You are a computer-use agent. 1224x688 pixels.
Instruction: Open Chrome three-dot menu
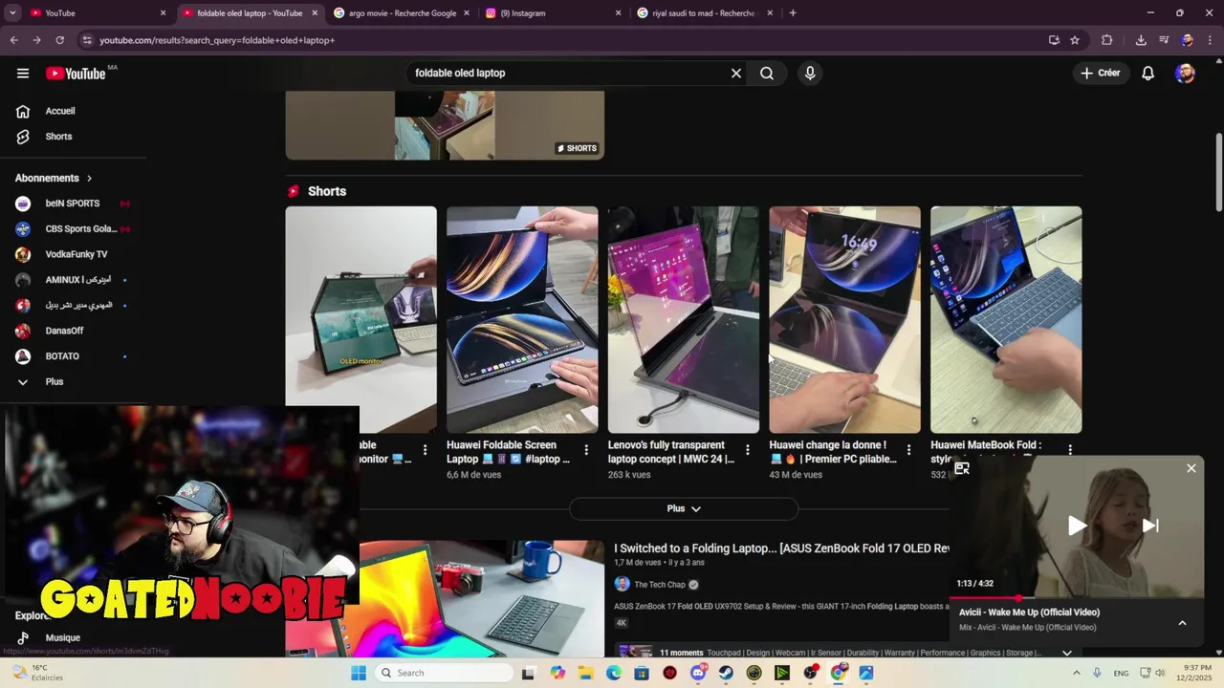tap(1212, 40)
